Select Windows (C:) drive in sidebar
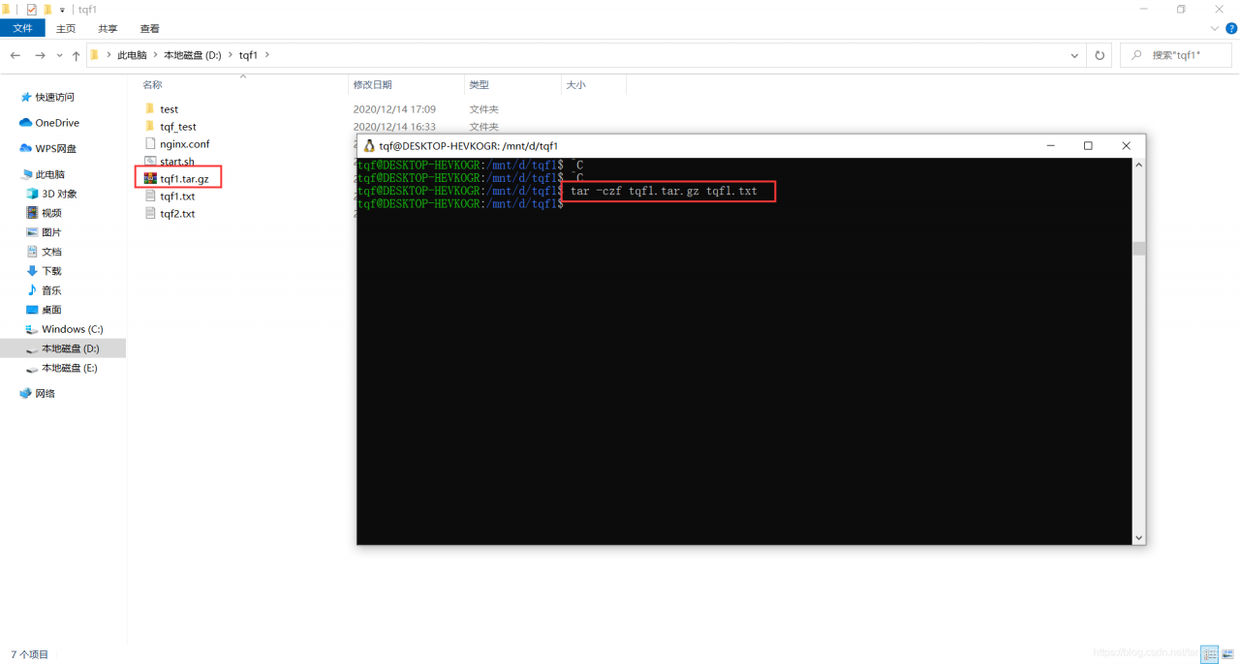 pos(72,329)
